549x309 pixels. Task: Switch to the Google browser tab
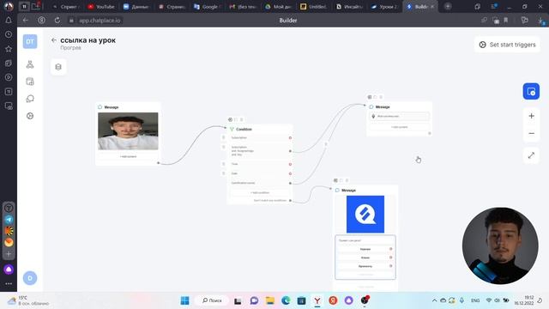[207, 7]
